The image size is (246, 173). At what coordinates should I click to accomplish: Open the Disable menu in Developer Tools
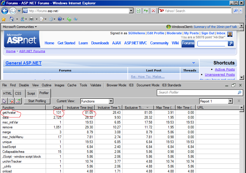coord(24,85)
